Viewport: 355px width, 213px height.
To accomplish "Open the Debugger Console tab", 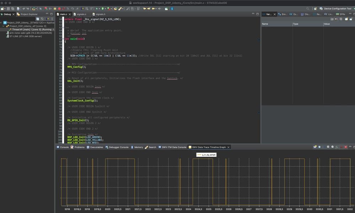I will click(x=117, y=147).
